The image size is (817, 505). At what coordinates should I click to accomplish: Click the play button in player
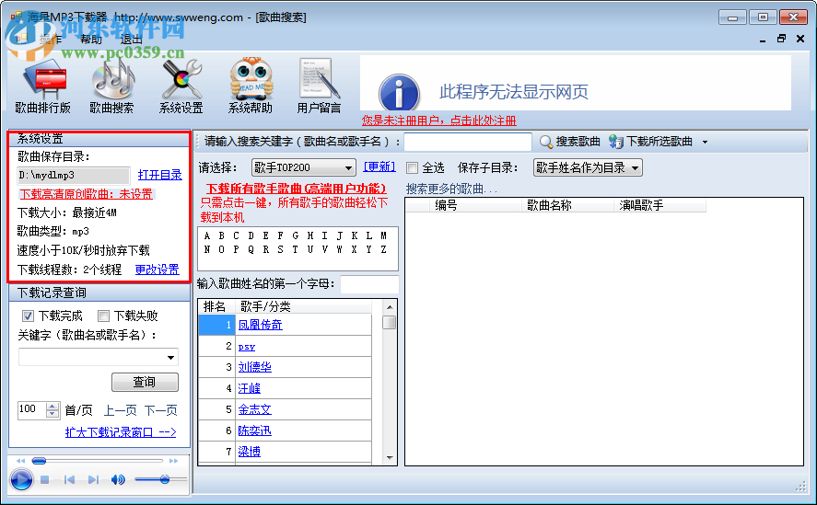pyautogui.click(x=21, y=479)
